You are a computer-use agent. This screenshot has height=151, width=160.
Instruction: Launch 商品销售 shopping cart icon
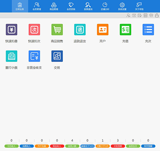click(57, 30)
